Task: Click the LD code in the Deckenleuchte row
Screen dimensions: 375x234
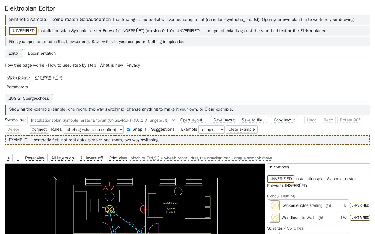Action: coord(344,205)
